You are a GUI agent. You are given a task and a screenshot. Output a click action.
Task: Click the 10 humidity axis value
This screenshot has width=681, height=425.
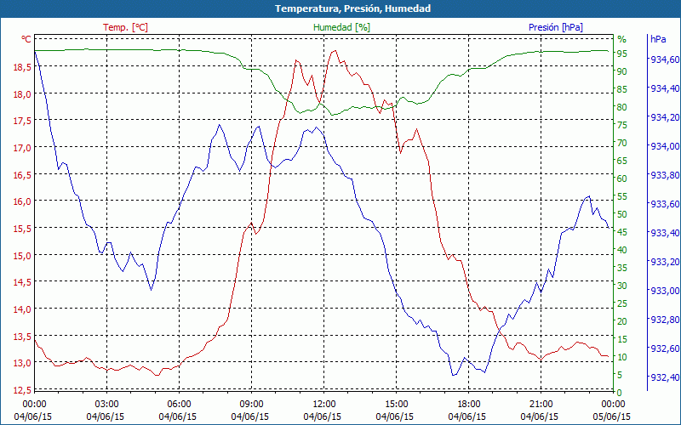(x=622, y=357)
